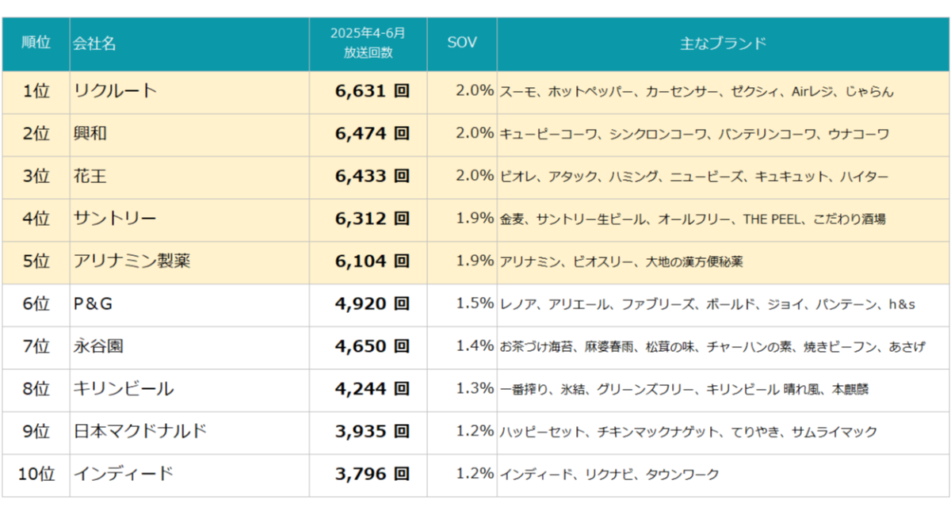Screen dimensions: 951x515
Task: Click the 主なブランド column header
Action: click(723, 43)
